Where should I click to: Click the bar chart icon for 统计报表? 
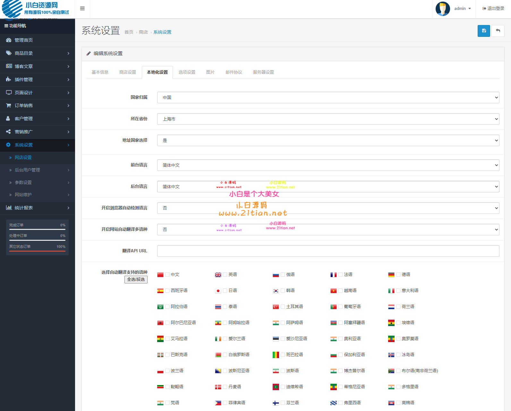click(9, 208)
